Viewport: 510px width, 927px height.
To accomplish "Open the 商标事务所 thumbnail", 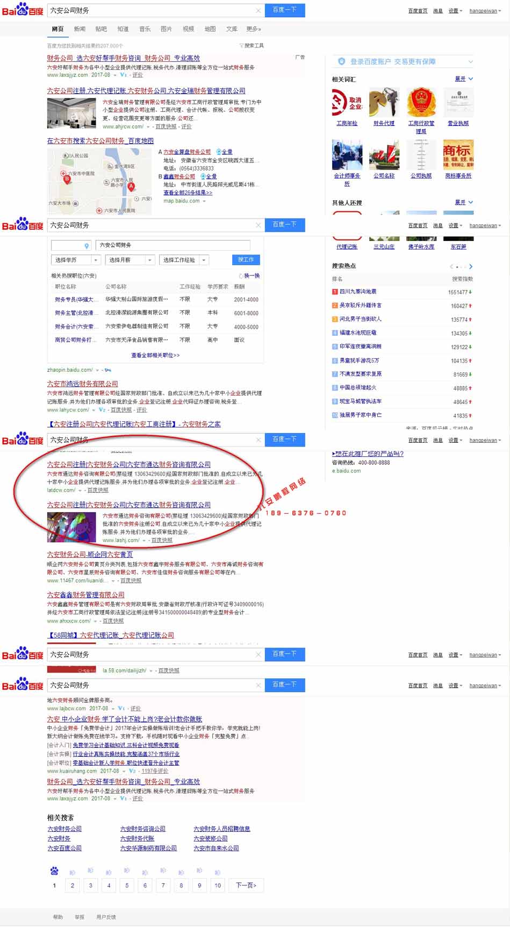I will [x=458, y=155].
